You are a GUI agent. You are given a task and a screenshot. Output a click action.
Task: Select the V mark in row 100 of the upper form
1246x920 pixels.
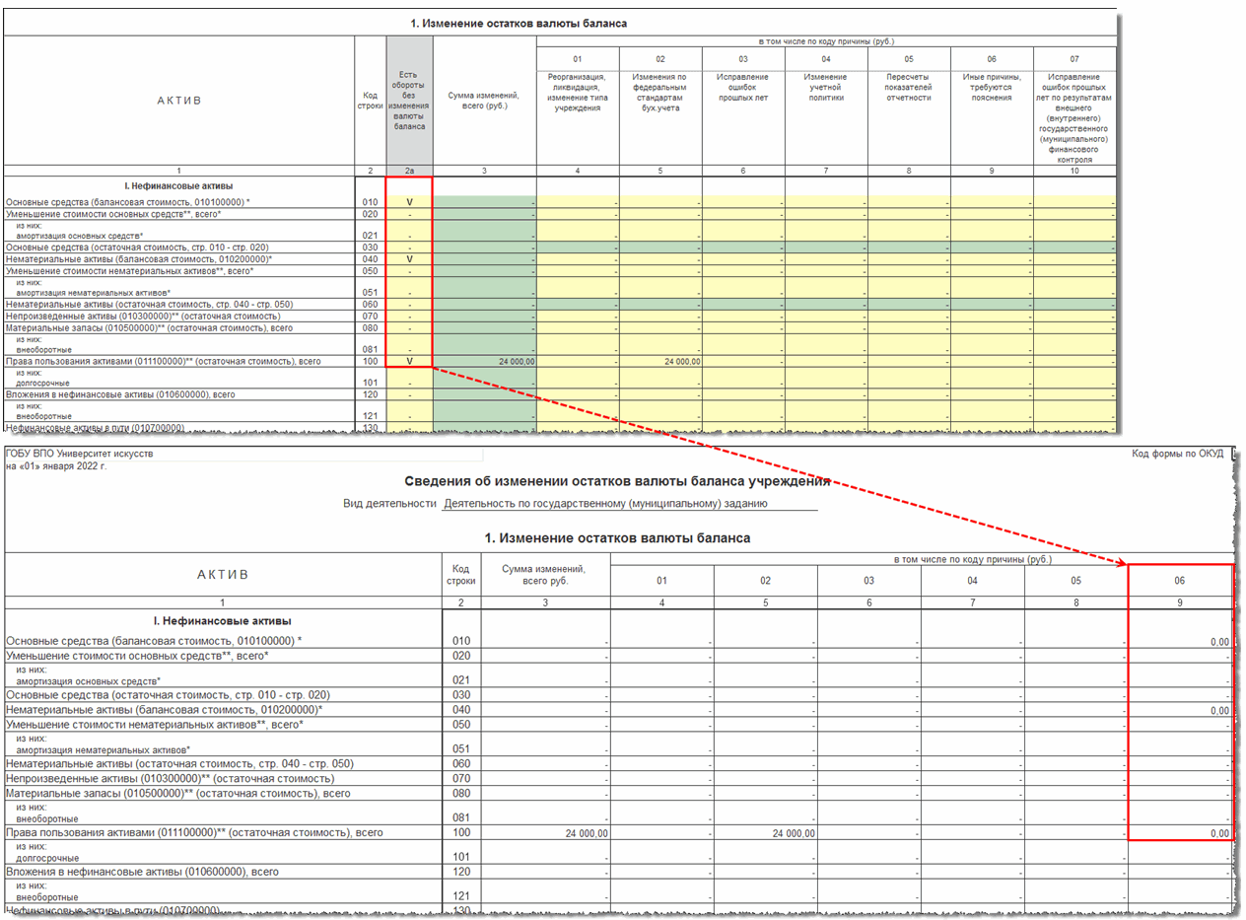[409, 361]
